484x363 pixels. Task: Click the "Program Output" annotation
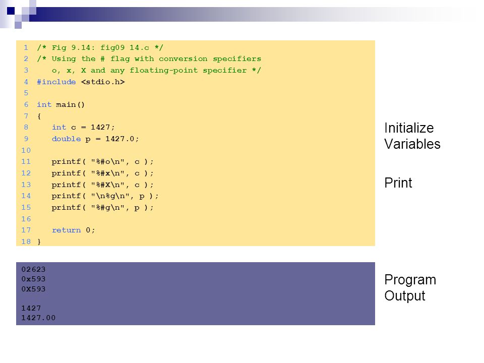(x=410, y=288)
